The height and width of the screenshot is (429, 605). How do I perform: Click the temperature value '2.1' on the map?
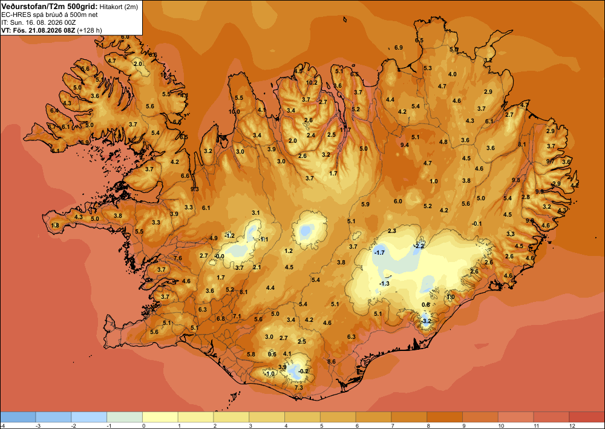pyautogui.click(x=257, y=267)
